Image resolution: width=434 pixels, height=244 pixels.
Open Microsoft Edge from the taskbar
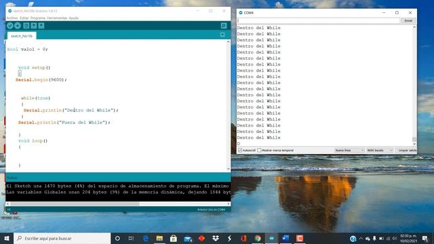pos(146,238)
